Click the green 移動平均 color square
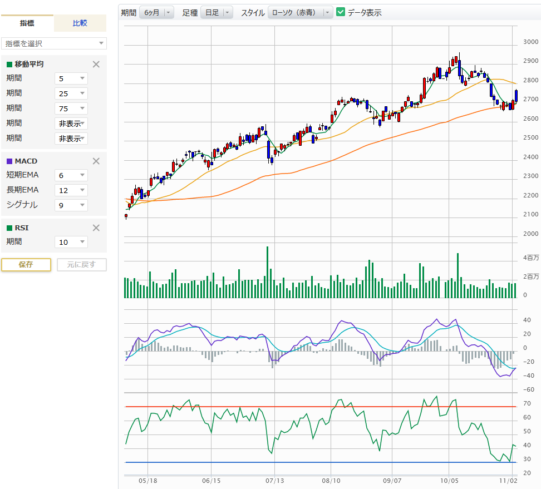The width and height of the screenshot is (541, 489). tap(9, 65)
